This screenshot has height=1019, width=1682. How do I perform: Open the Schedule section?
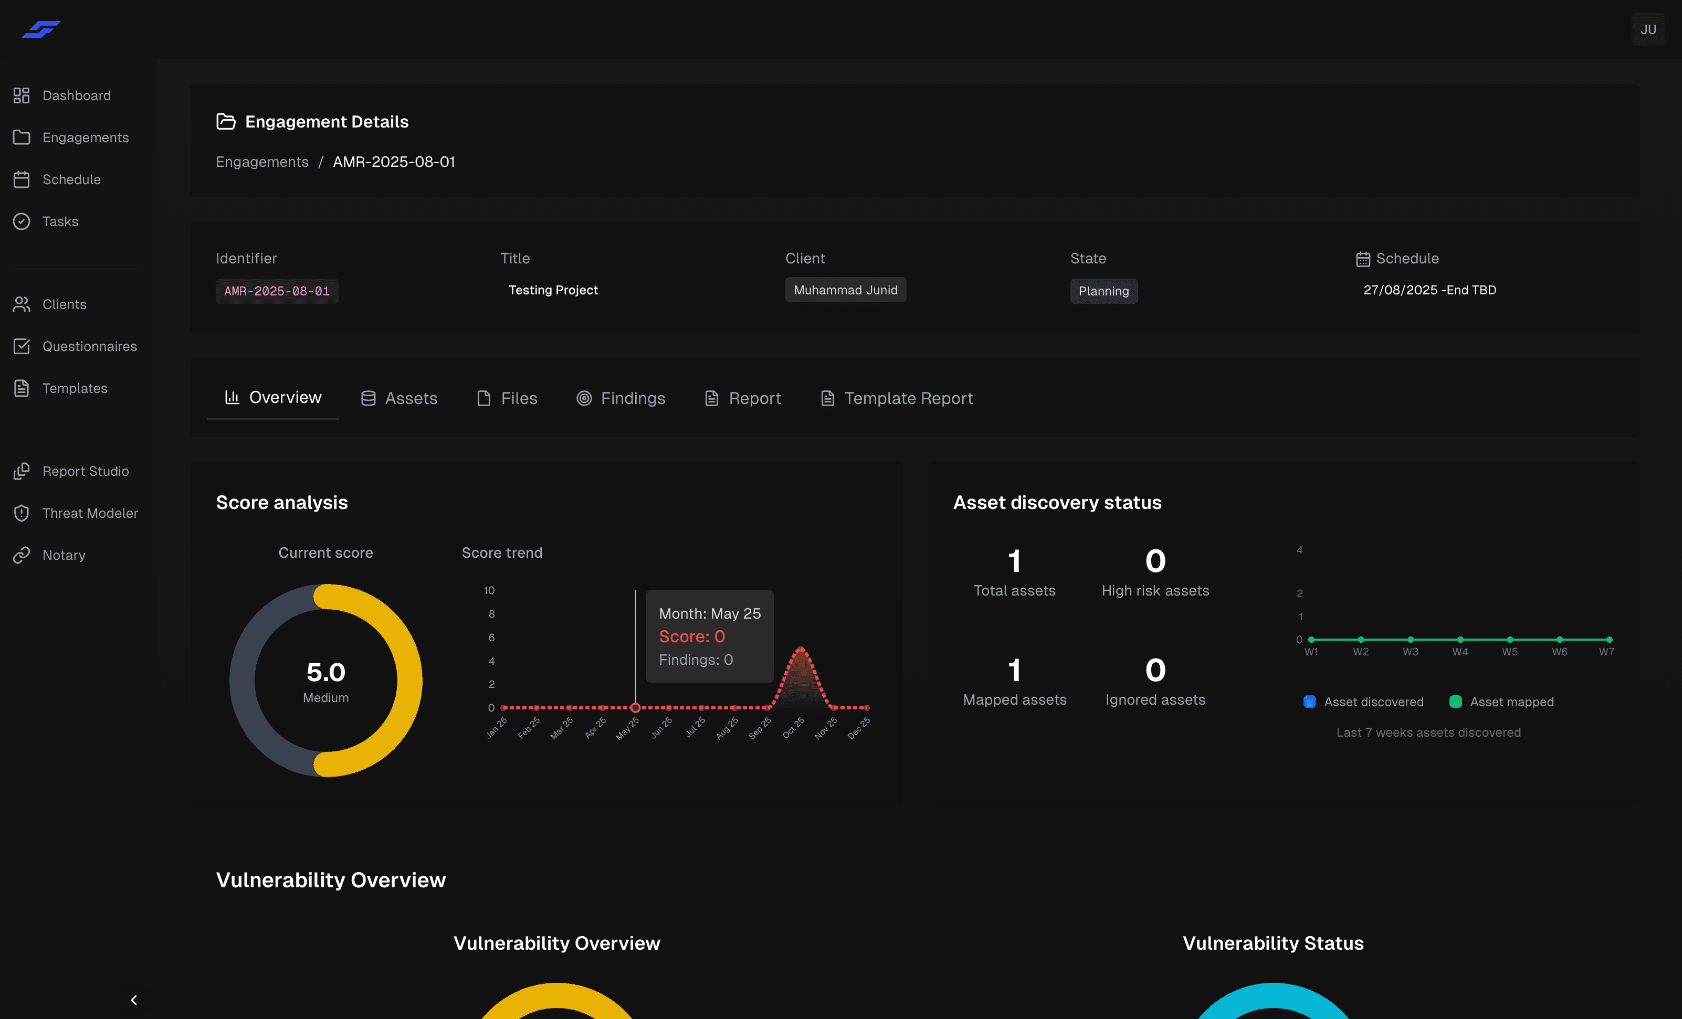coord(72,179)
